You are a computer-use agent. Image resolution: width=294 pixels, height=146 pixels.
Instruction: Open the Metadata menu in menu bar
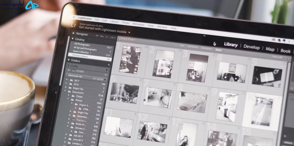[x=138, y=24]
